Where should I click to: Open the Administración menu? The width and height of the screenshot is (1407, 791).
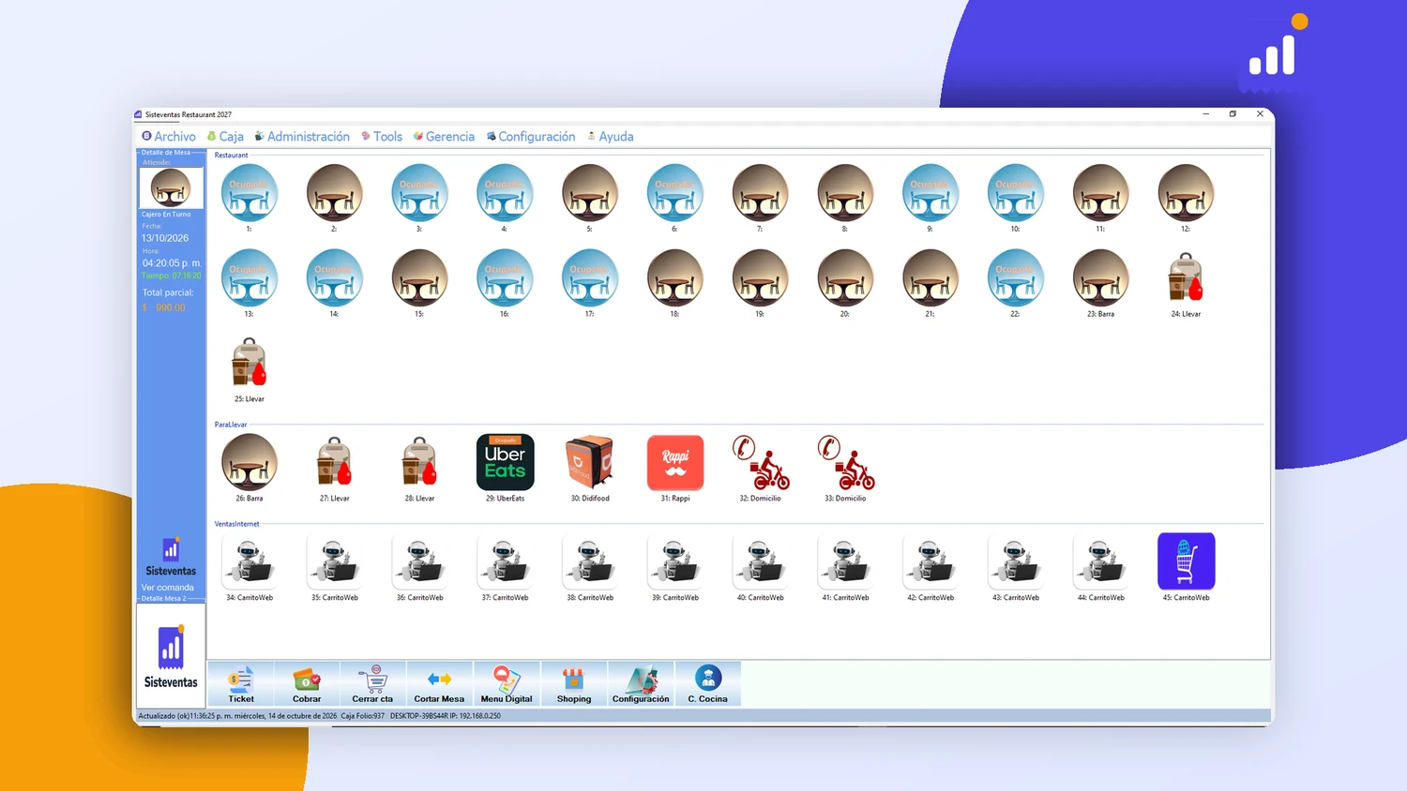(x=302, y=137)
